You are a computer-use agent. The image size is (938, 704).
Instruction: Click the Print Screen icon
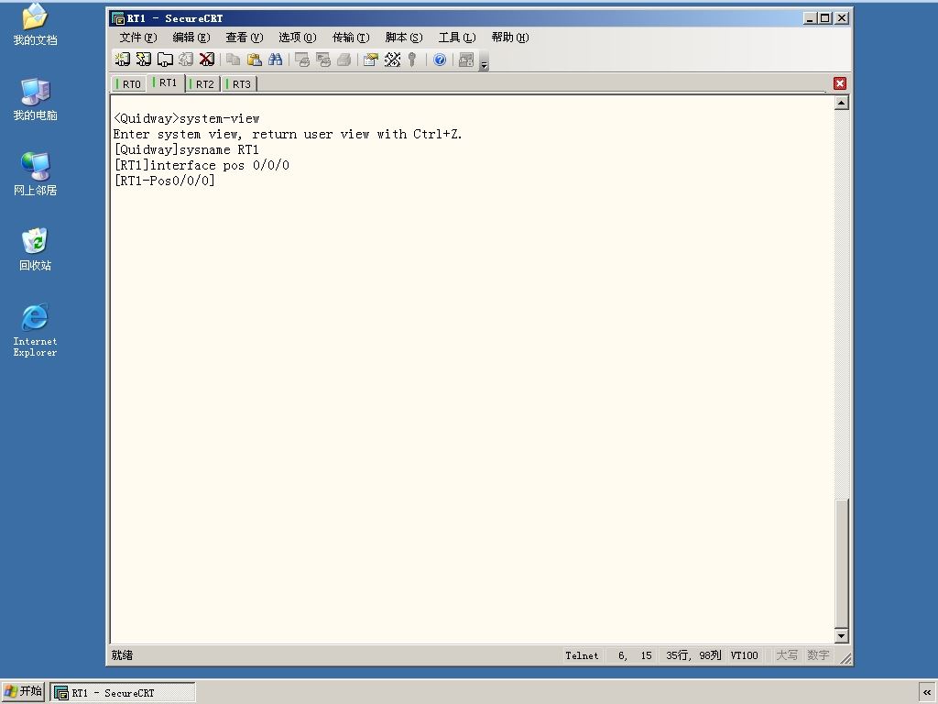click(302, 60)
